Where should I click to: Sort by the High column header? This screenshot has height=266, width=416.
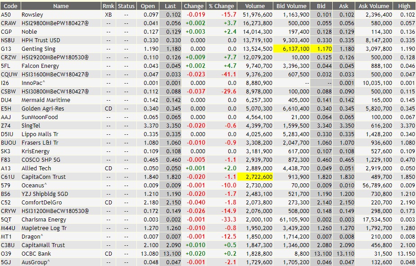coord(404,5)
